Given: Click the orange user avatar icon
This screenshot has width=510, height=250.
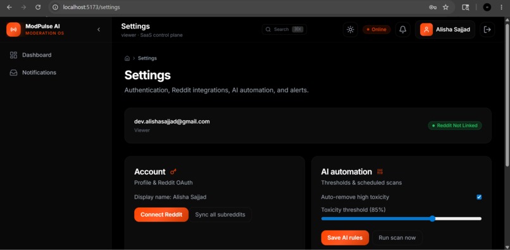Looking at the screenshot, I should (x=426, y=30).
